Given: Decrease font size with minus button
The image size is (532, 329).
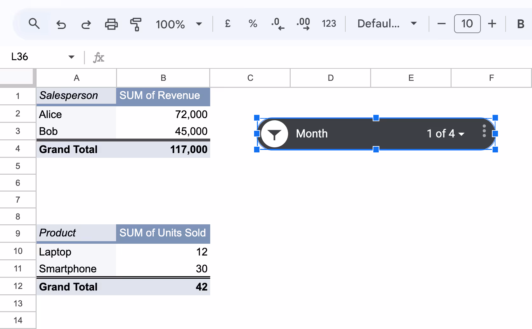Looking at the screenshot, I should (441, 24).
